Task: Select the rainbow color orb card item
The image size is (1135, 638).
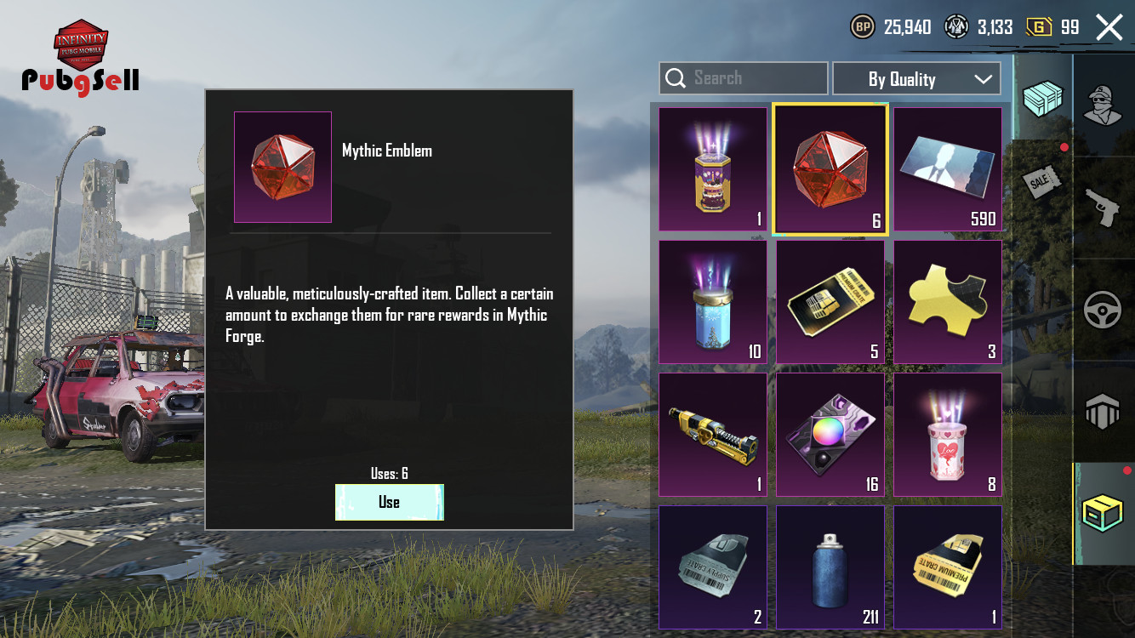Action: (x=830, y=435)
